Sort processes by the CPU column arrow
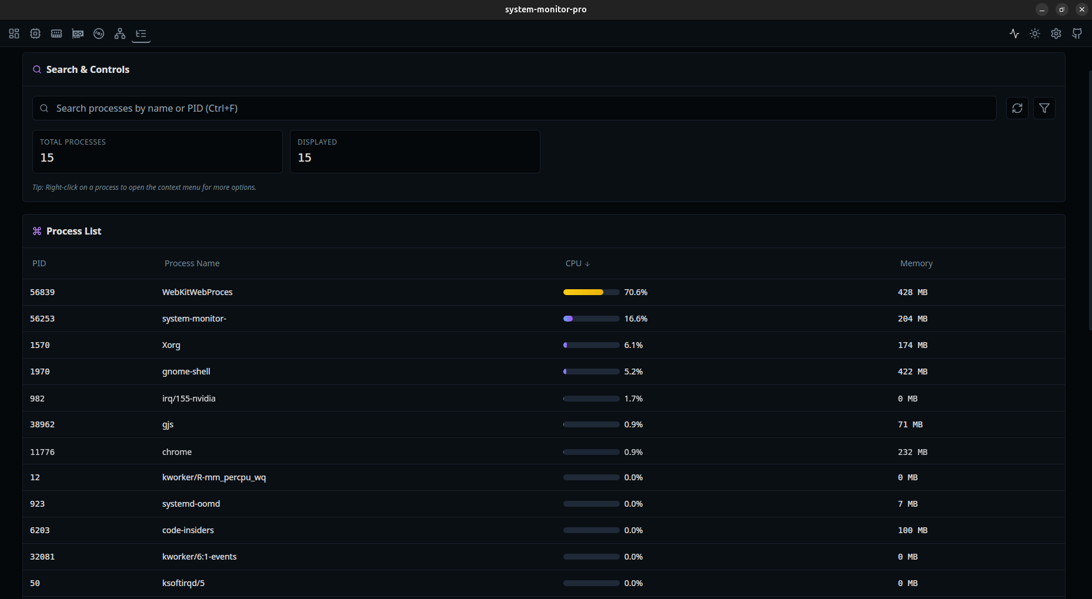 coord(589,263)
